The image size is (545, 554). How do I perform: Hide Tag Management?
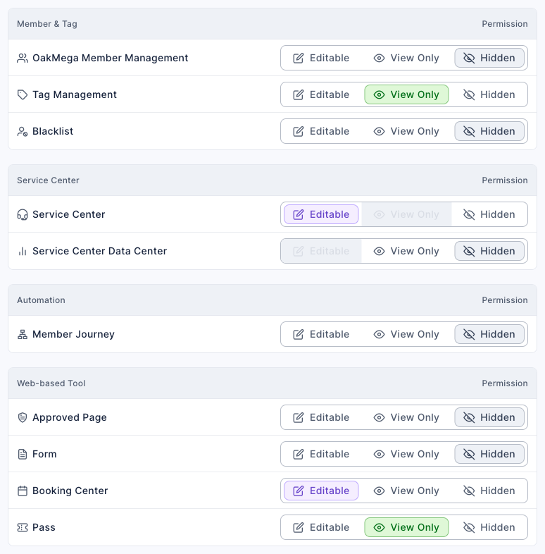click(489, 94)
